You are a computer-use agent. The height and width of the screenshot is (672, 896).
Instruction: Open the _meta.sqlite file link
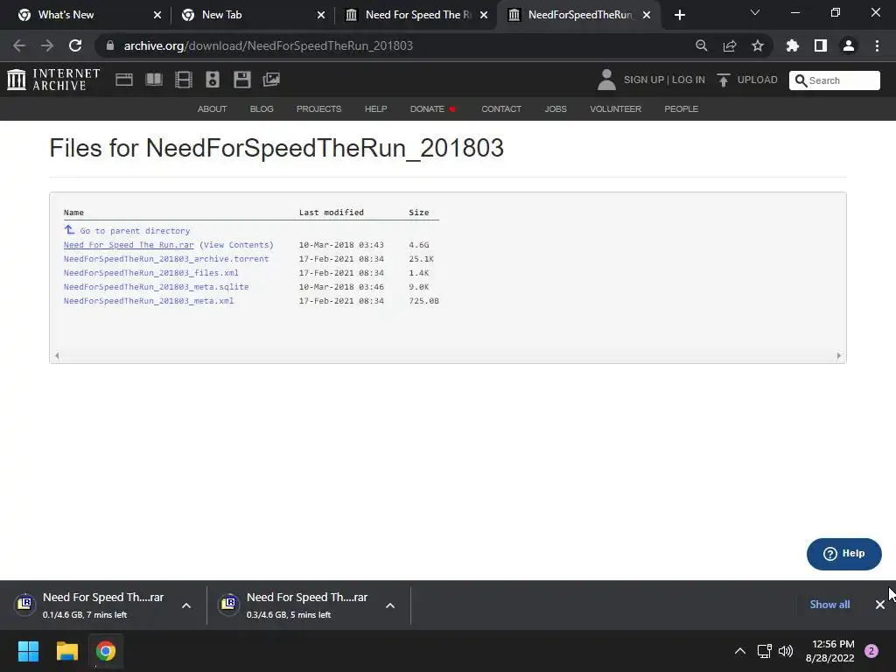click(156, 287)
